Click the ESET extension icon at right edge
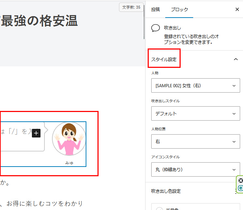243x210 pixels. click(240, 188)
